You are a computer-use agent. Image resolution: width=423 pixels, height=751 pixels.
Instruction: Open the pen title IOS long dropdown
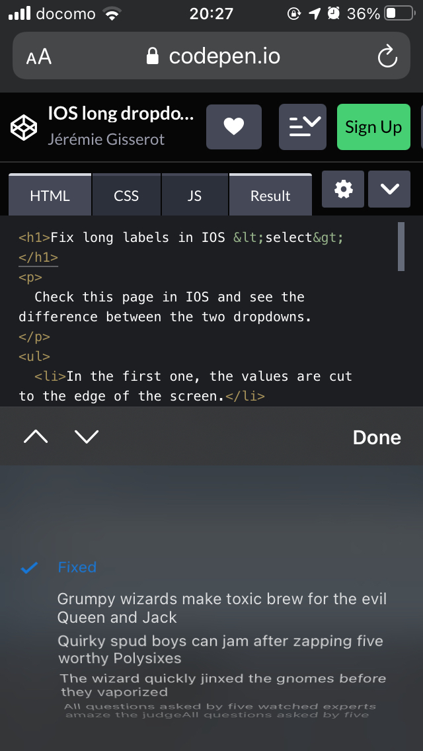pos(121,114)
